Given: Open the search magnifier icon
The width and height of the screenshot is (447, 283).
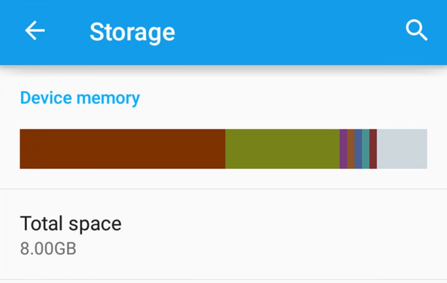Looking at the screenshot, I should pos(417,30).
